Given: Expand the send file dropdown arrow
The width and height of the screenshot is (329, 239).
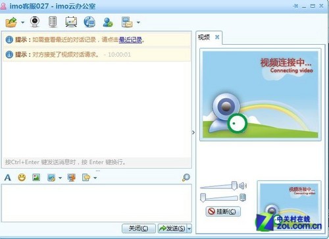Looking at the screenshot, I should (22, 22).
